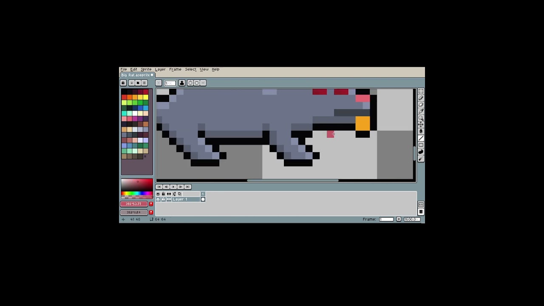Click the canvas horizontal scrollbar
Screen dimensions: 544x306
(x=293, y=181)
